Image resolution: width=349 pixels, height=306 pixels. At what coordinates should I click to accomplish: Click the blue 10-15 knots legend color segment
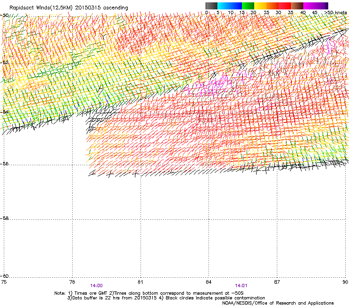tap(236, 6)
